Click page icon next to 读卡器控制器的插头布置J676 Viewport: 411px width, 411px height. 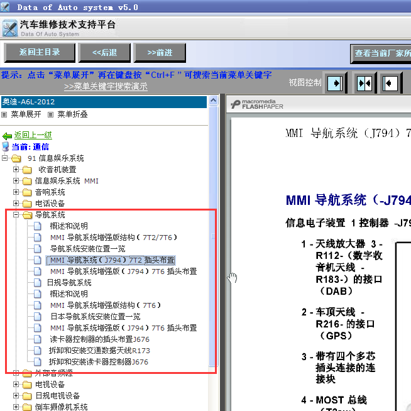[x=38, y=339]
